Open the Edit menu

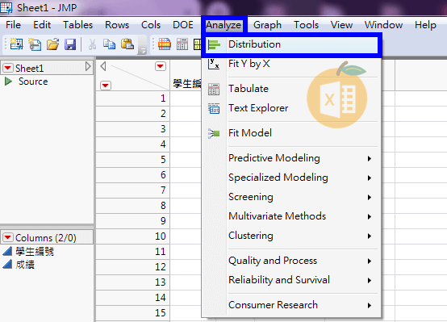click(42, 25)
